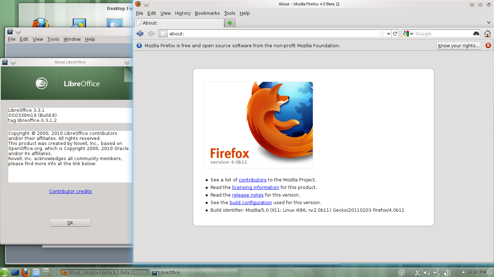The image size is (494, 277).
Task: Open the panel toolbox at right edge
Action: click(x=491, y=273)
